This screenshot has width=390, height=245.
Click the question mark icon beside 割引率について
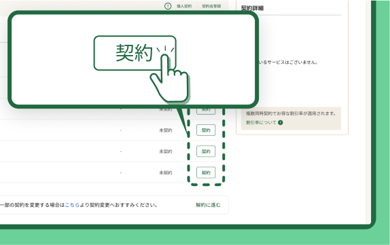(281, 122)
